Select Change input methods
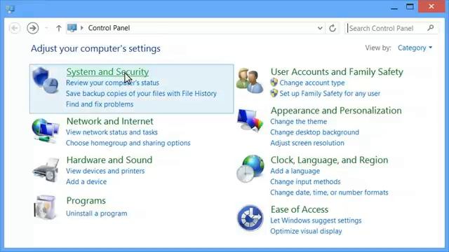Viewport: 449px width, 252px height. (306, 182)
